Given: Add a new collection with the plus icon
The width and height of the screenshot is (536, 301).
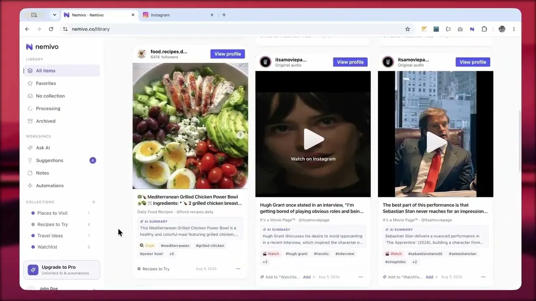Looking at the screenshot, I should [x=93, y=202].
